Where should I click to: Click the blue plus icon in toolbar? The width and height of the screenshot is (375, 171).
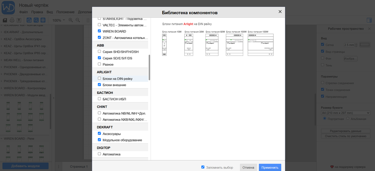tap(43, 20)
